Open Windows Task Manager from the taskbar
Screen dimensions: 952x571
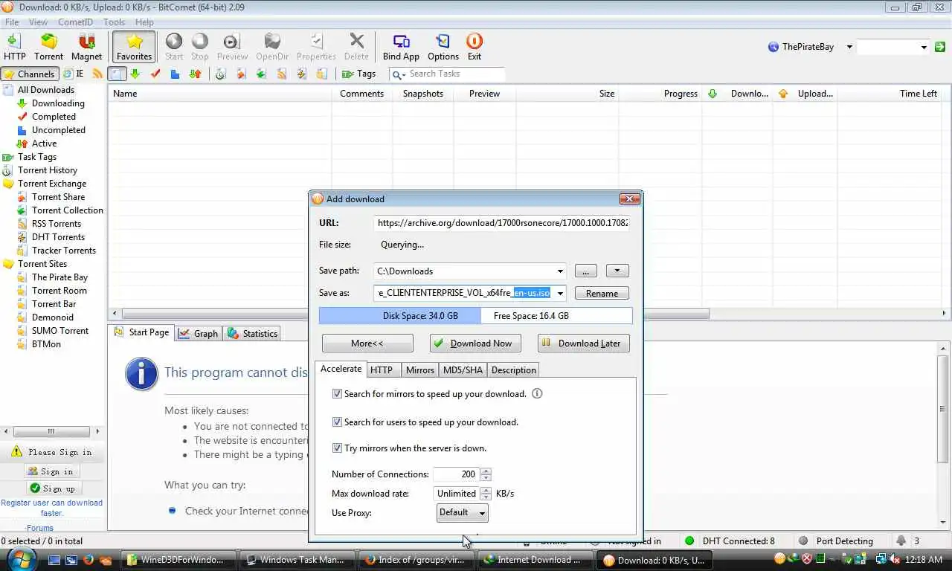point(295,560)
